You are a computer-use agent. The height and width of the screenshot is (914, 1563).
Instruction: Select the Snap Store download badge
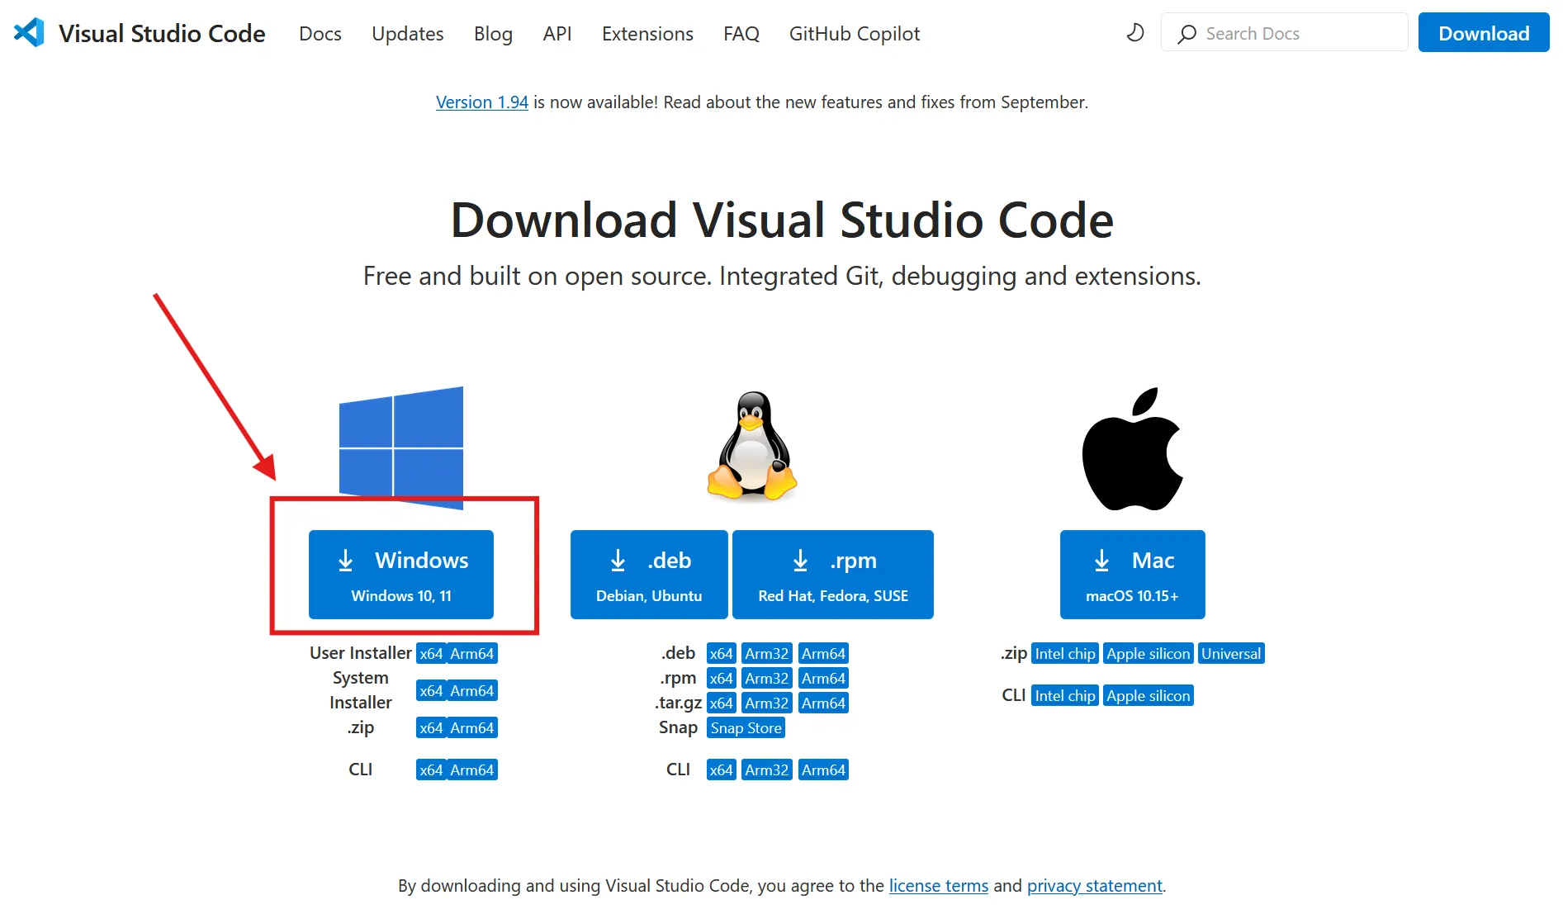[746, 728]
